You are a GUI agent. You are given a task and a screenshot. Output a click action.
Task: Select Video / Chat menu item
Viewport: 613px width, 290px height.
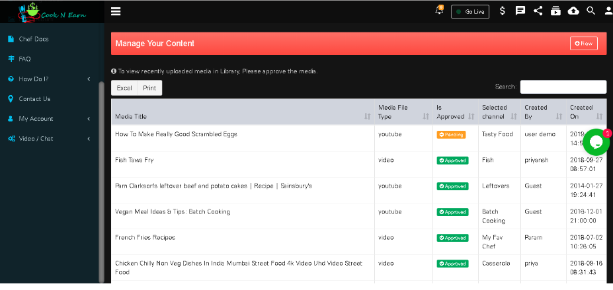pos(36,139)
